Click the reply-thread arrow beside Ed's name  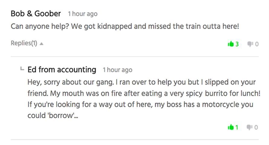pos(22,69)
